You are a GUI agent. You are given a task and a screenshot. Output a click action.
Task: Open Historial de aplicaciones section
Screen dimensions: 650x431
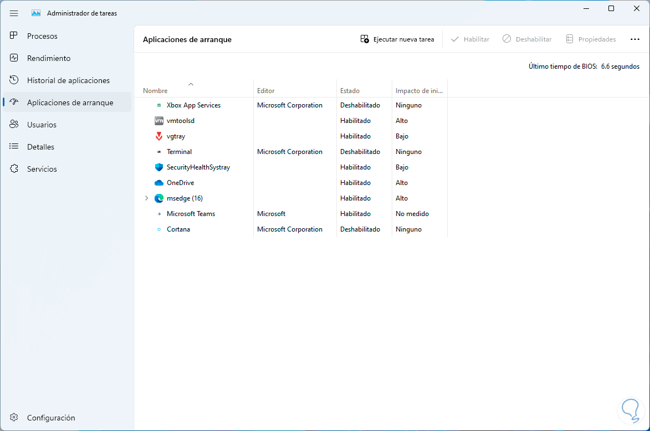(x=68, y=80)
